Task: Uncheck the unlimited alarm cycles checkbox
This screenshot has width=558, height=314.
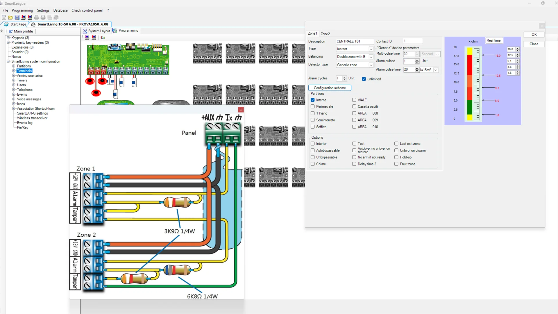Action: (364, 79)
